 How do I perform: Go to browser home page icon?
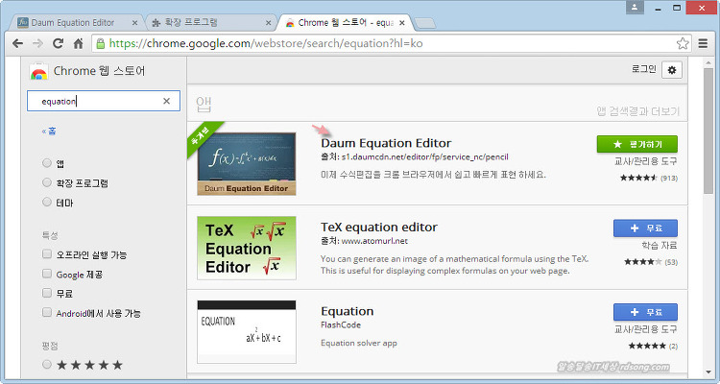point(78,43)
